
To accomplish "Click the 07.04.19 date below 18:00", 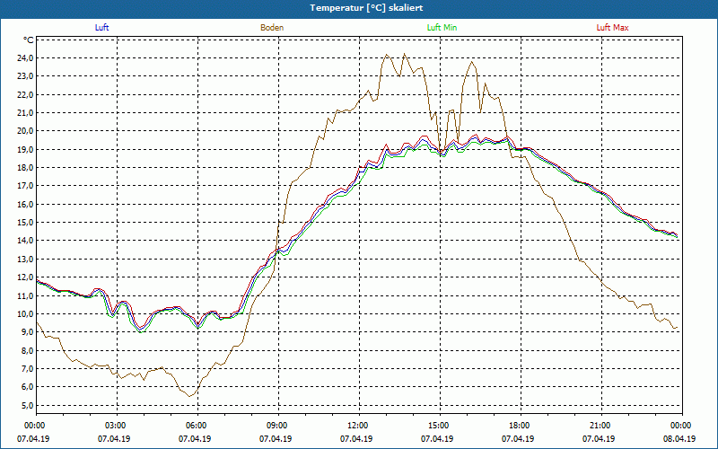I will point(518,439).
